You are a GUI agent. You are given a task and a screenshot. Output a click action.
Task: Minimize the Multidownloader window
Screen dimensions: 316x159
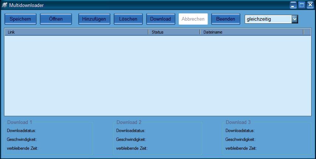tap(293, 5)
